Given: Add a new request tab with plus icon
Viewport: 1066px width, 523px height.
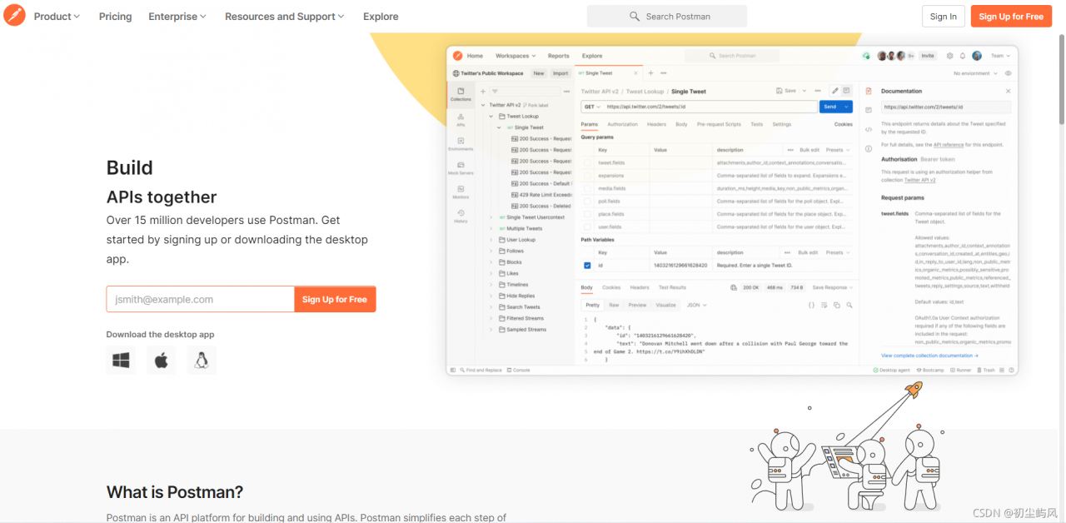Looking at the screenshot, I should point(651,73).
